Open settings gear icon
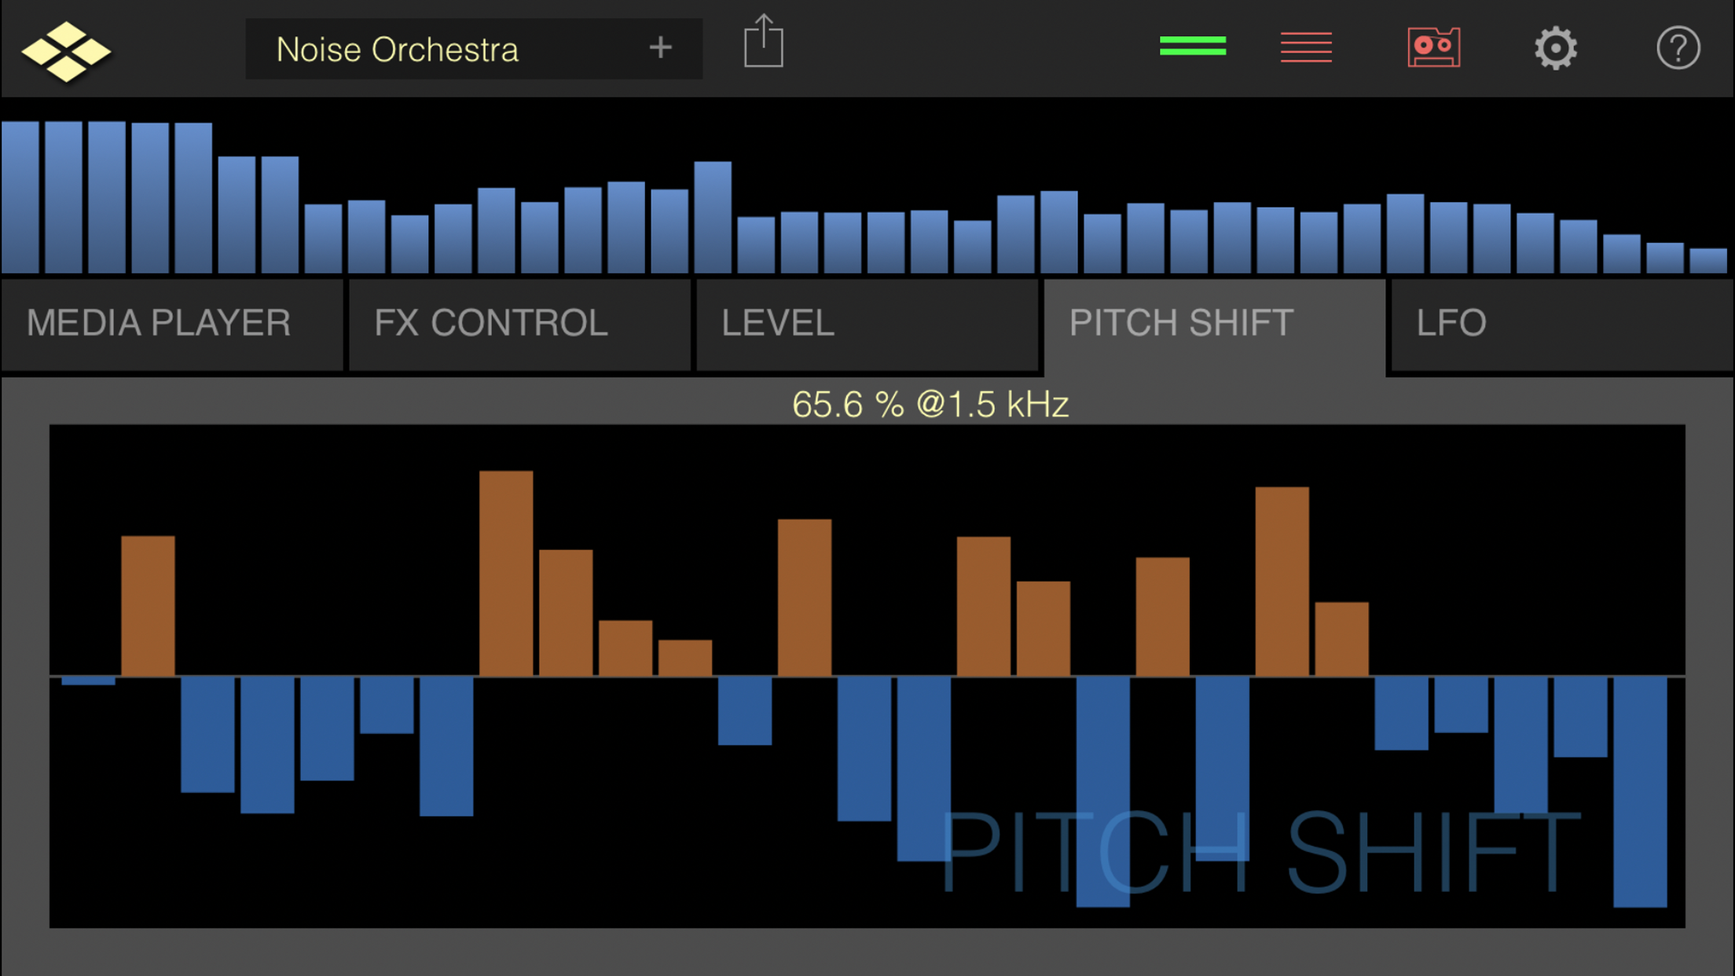Image resolution: width=1735 pixels, height=976 pixels. 1555,49
